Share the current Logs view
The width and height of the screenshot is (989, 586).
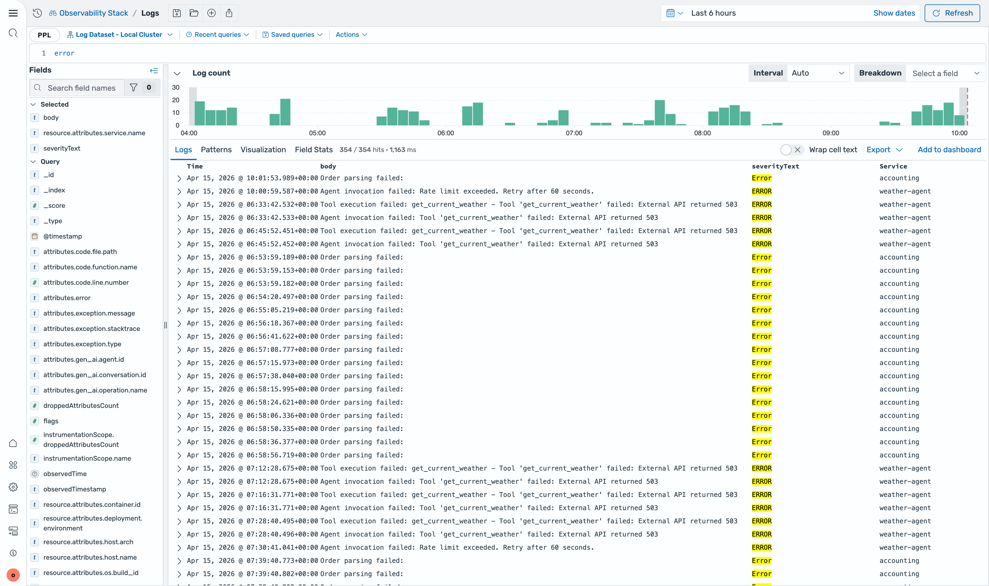(x=229, y=13)
